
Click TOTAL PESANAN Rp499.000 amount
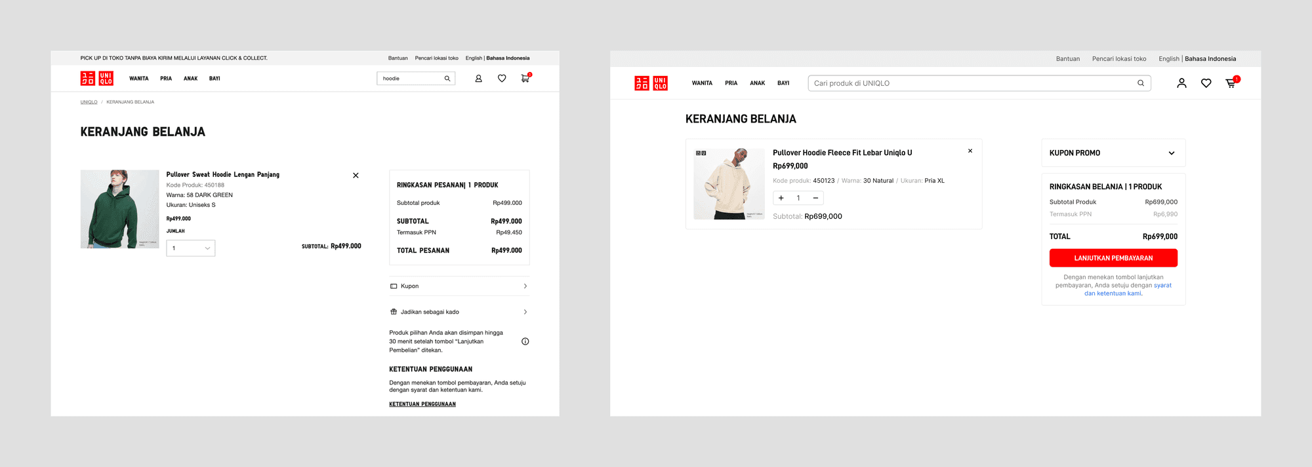[506, 251]
